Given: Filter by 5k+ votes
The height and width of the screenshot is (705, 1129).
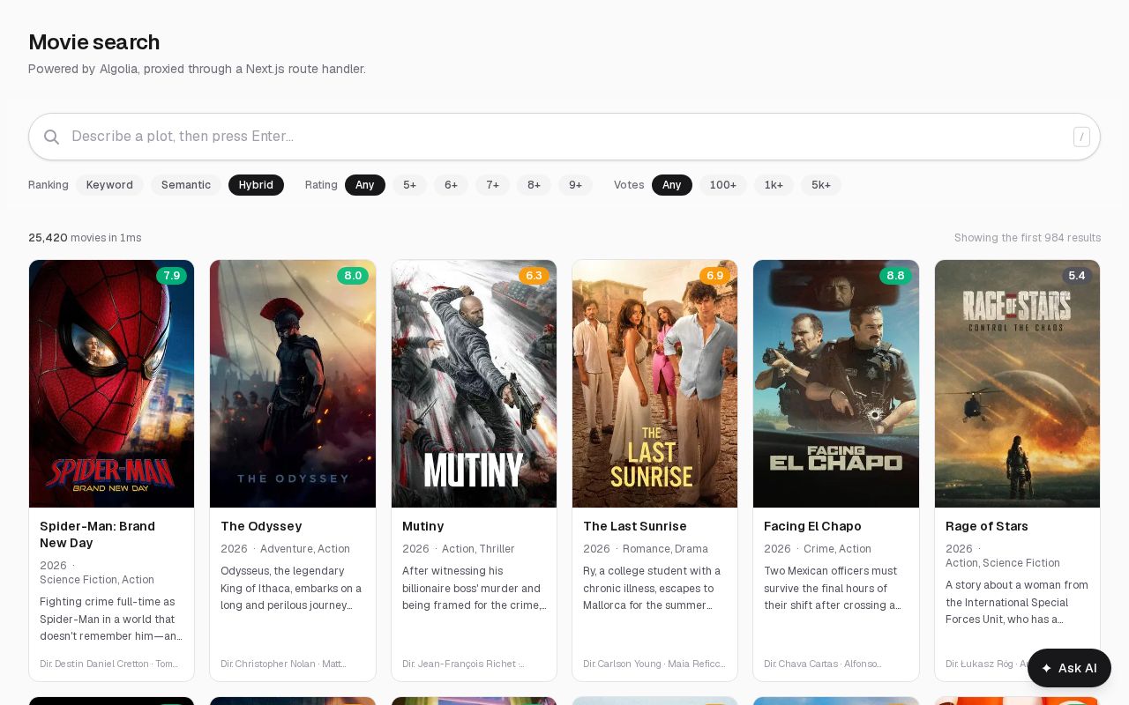Looking at the screenshot, I should pos(821,185).
